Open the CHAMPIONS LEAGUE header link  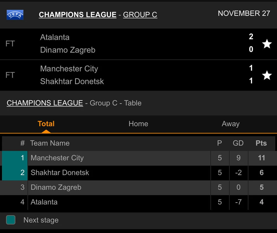[x=78, y=15]
